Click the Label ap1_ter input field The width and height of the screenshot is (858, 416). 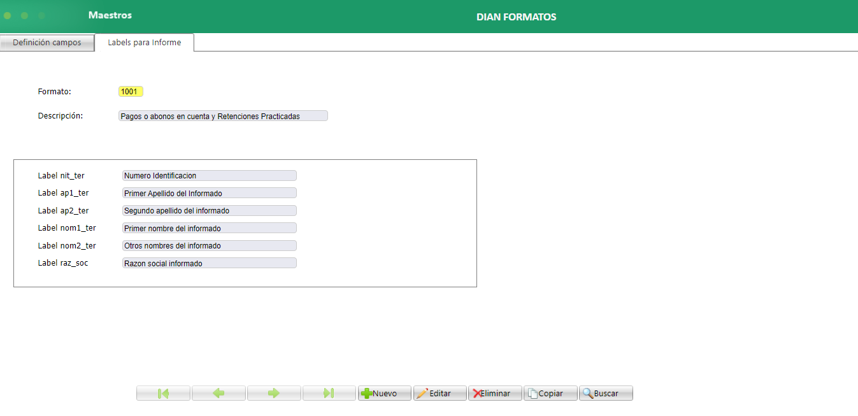coord(210,193)
